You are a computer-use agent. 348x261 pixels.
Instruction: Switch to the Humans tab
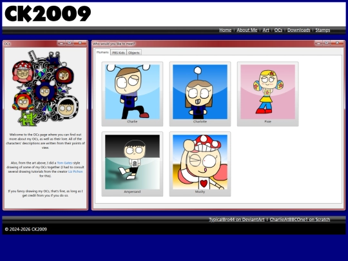tap(102, 52)
